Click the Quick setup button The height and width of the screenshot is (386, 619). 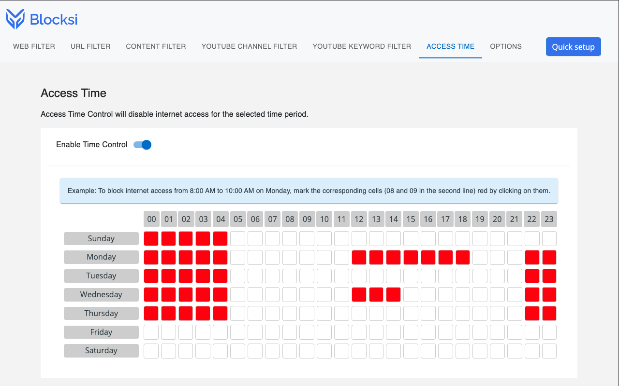(573, 47)
